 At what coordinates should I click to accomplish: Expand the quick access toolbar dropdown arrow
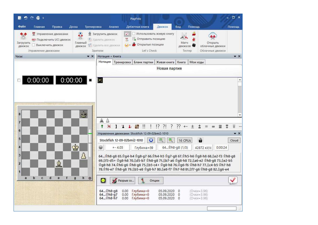(x=43, y=18)
